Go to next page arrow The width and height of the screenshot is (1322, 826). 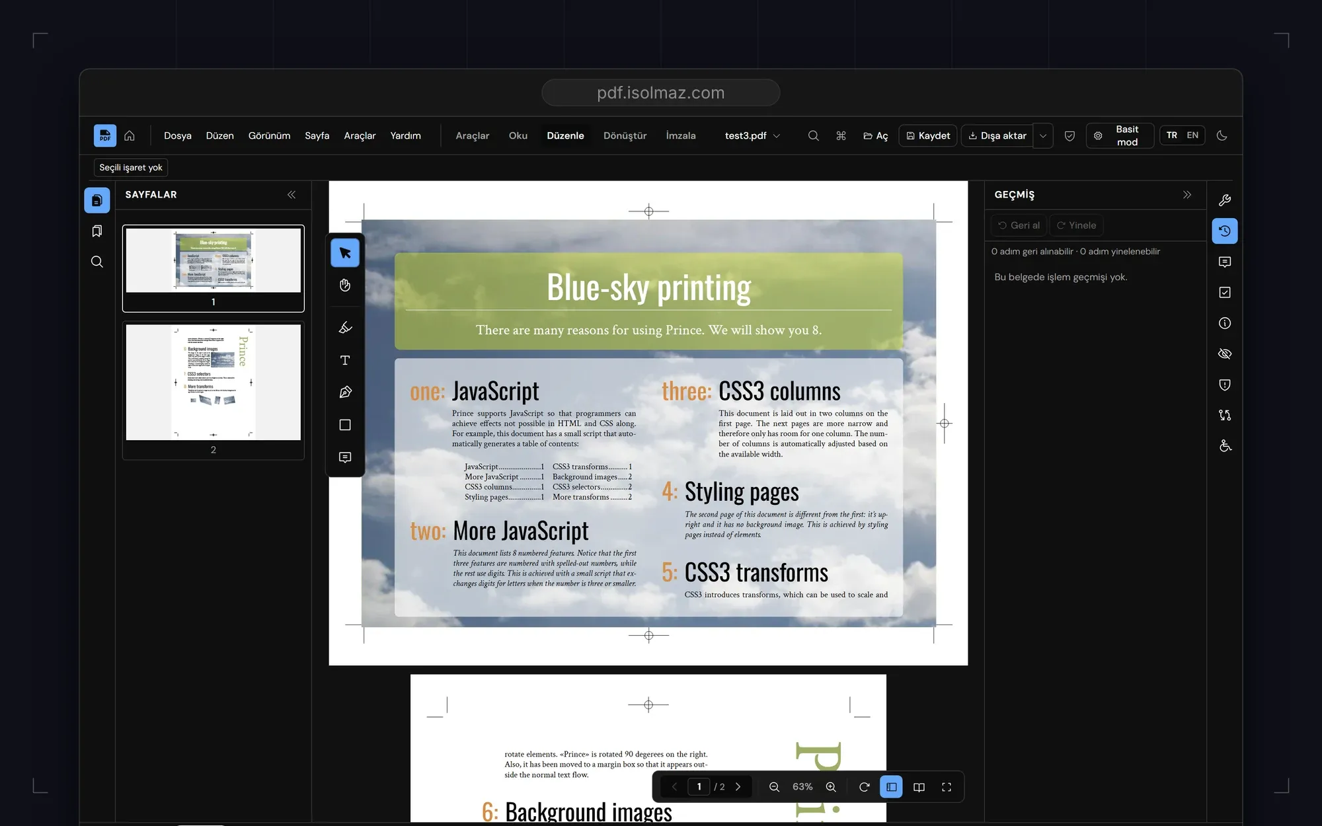738,787
